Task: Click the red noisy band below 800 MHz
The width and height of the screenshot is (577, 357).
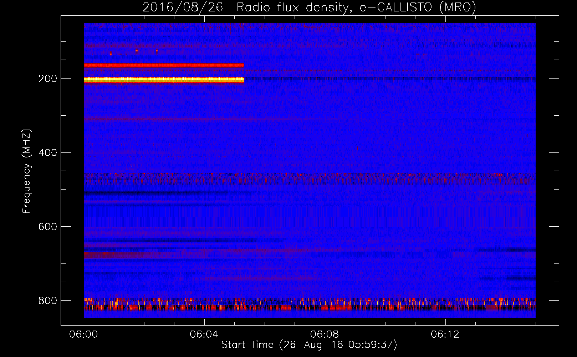Action: pos(310,307)
